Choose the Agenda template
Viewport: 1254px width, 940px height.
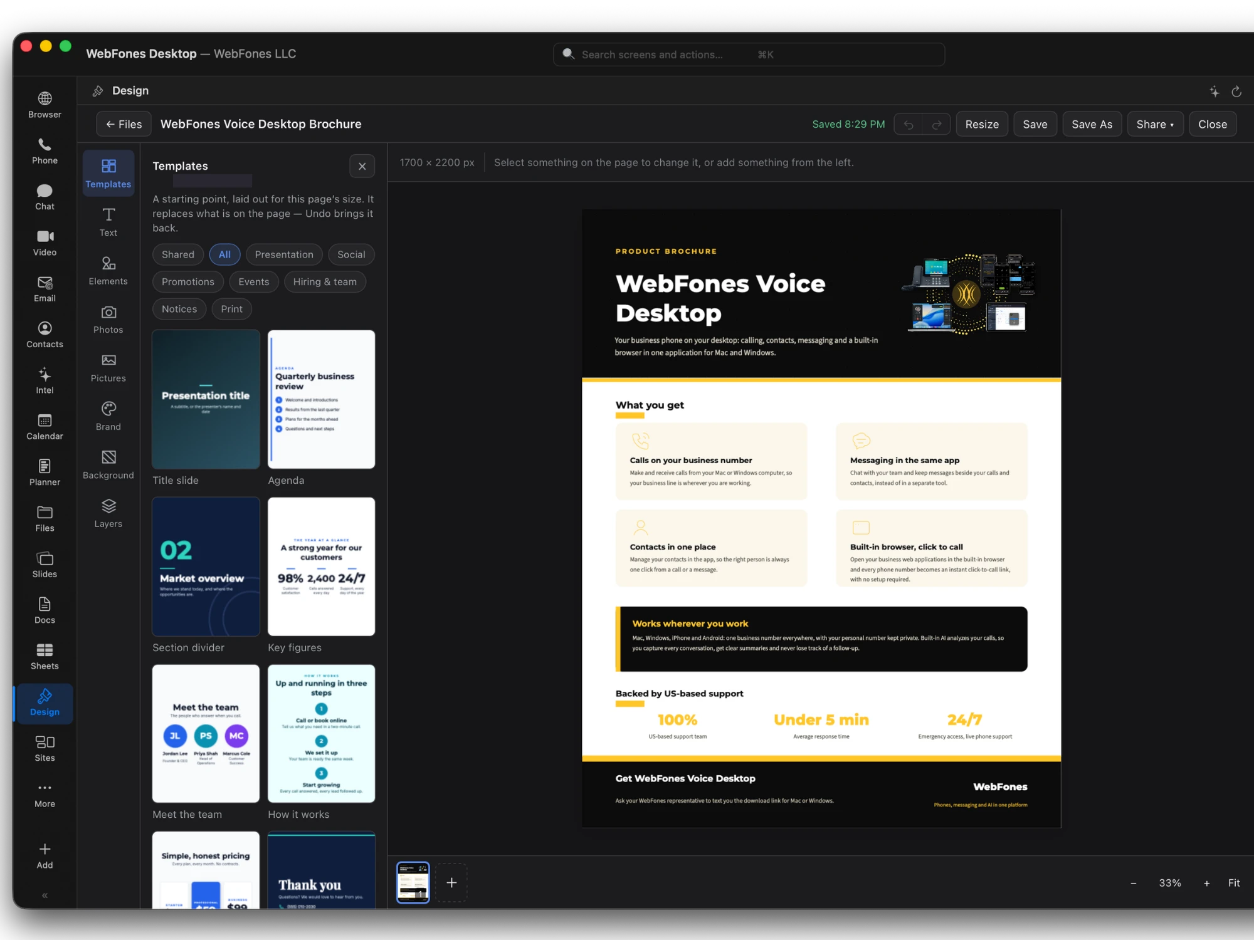click(322, 399)
